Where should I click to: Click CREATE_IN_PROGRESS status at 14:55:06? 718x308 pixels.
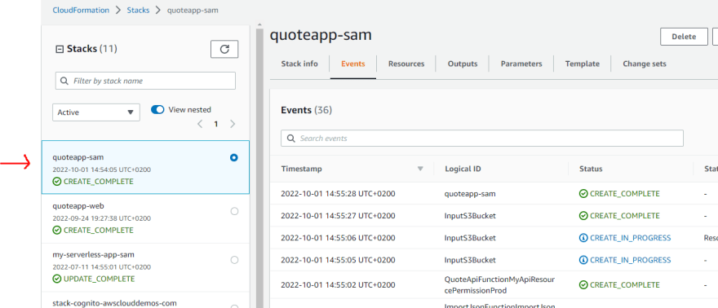[x=625, y=238]
